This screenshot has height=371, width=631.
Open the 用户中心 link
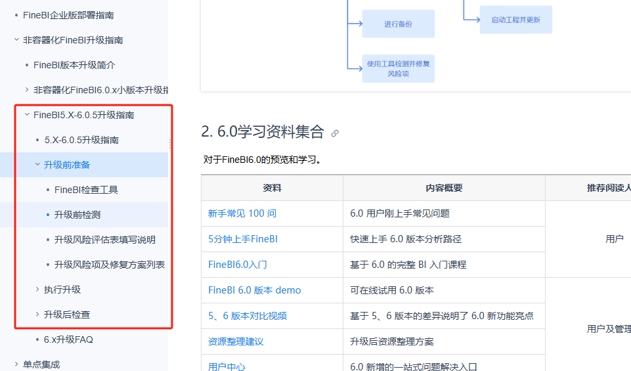coord(227,366)
